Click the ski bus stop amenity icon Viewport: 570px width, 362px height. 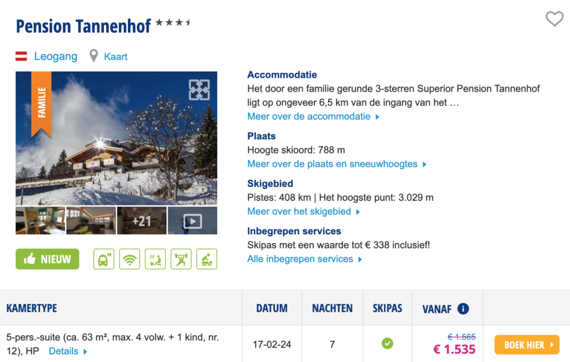click(x=104, y=259)
